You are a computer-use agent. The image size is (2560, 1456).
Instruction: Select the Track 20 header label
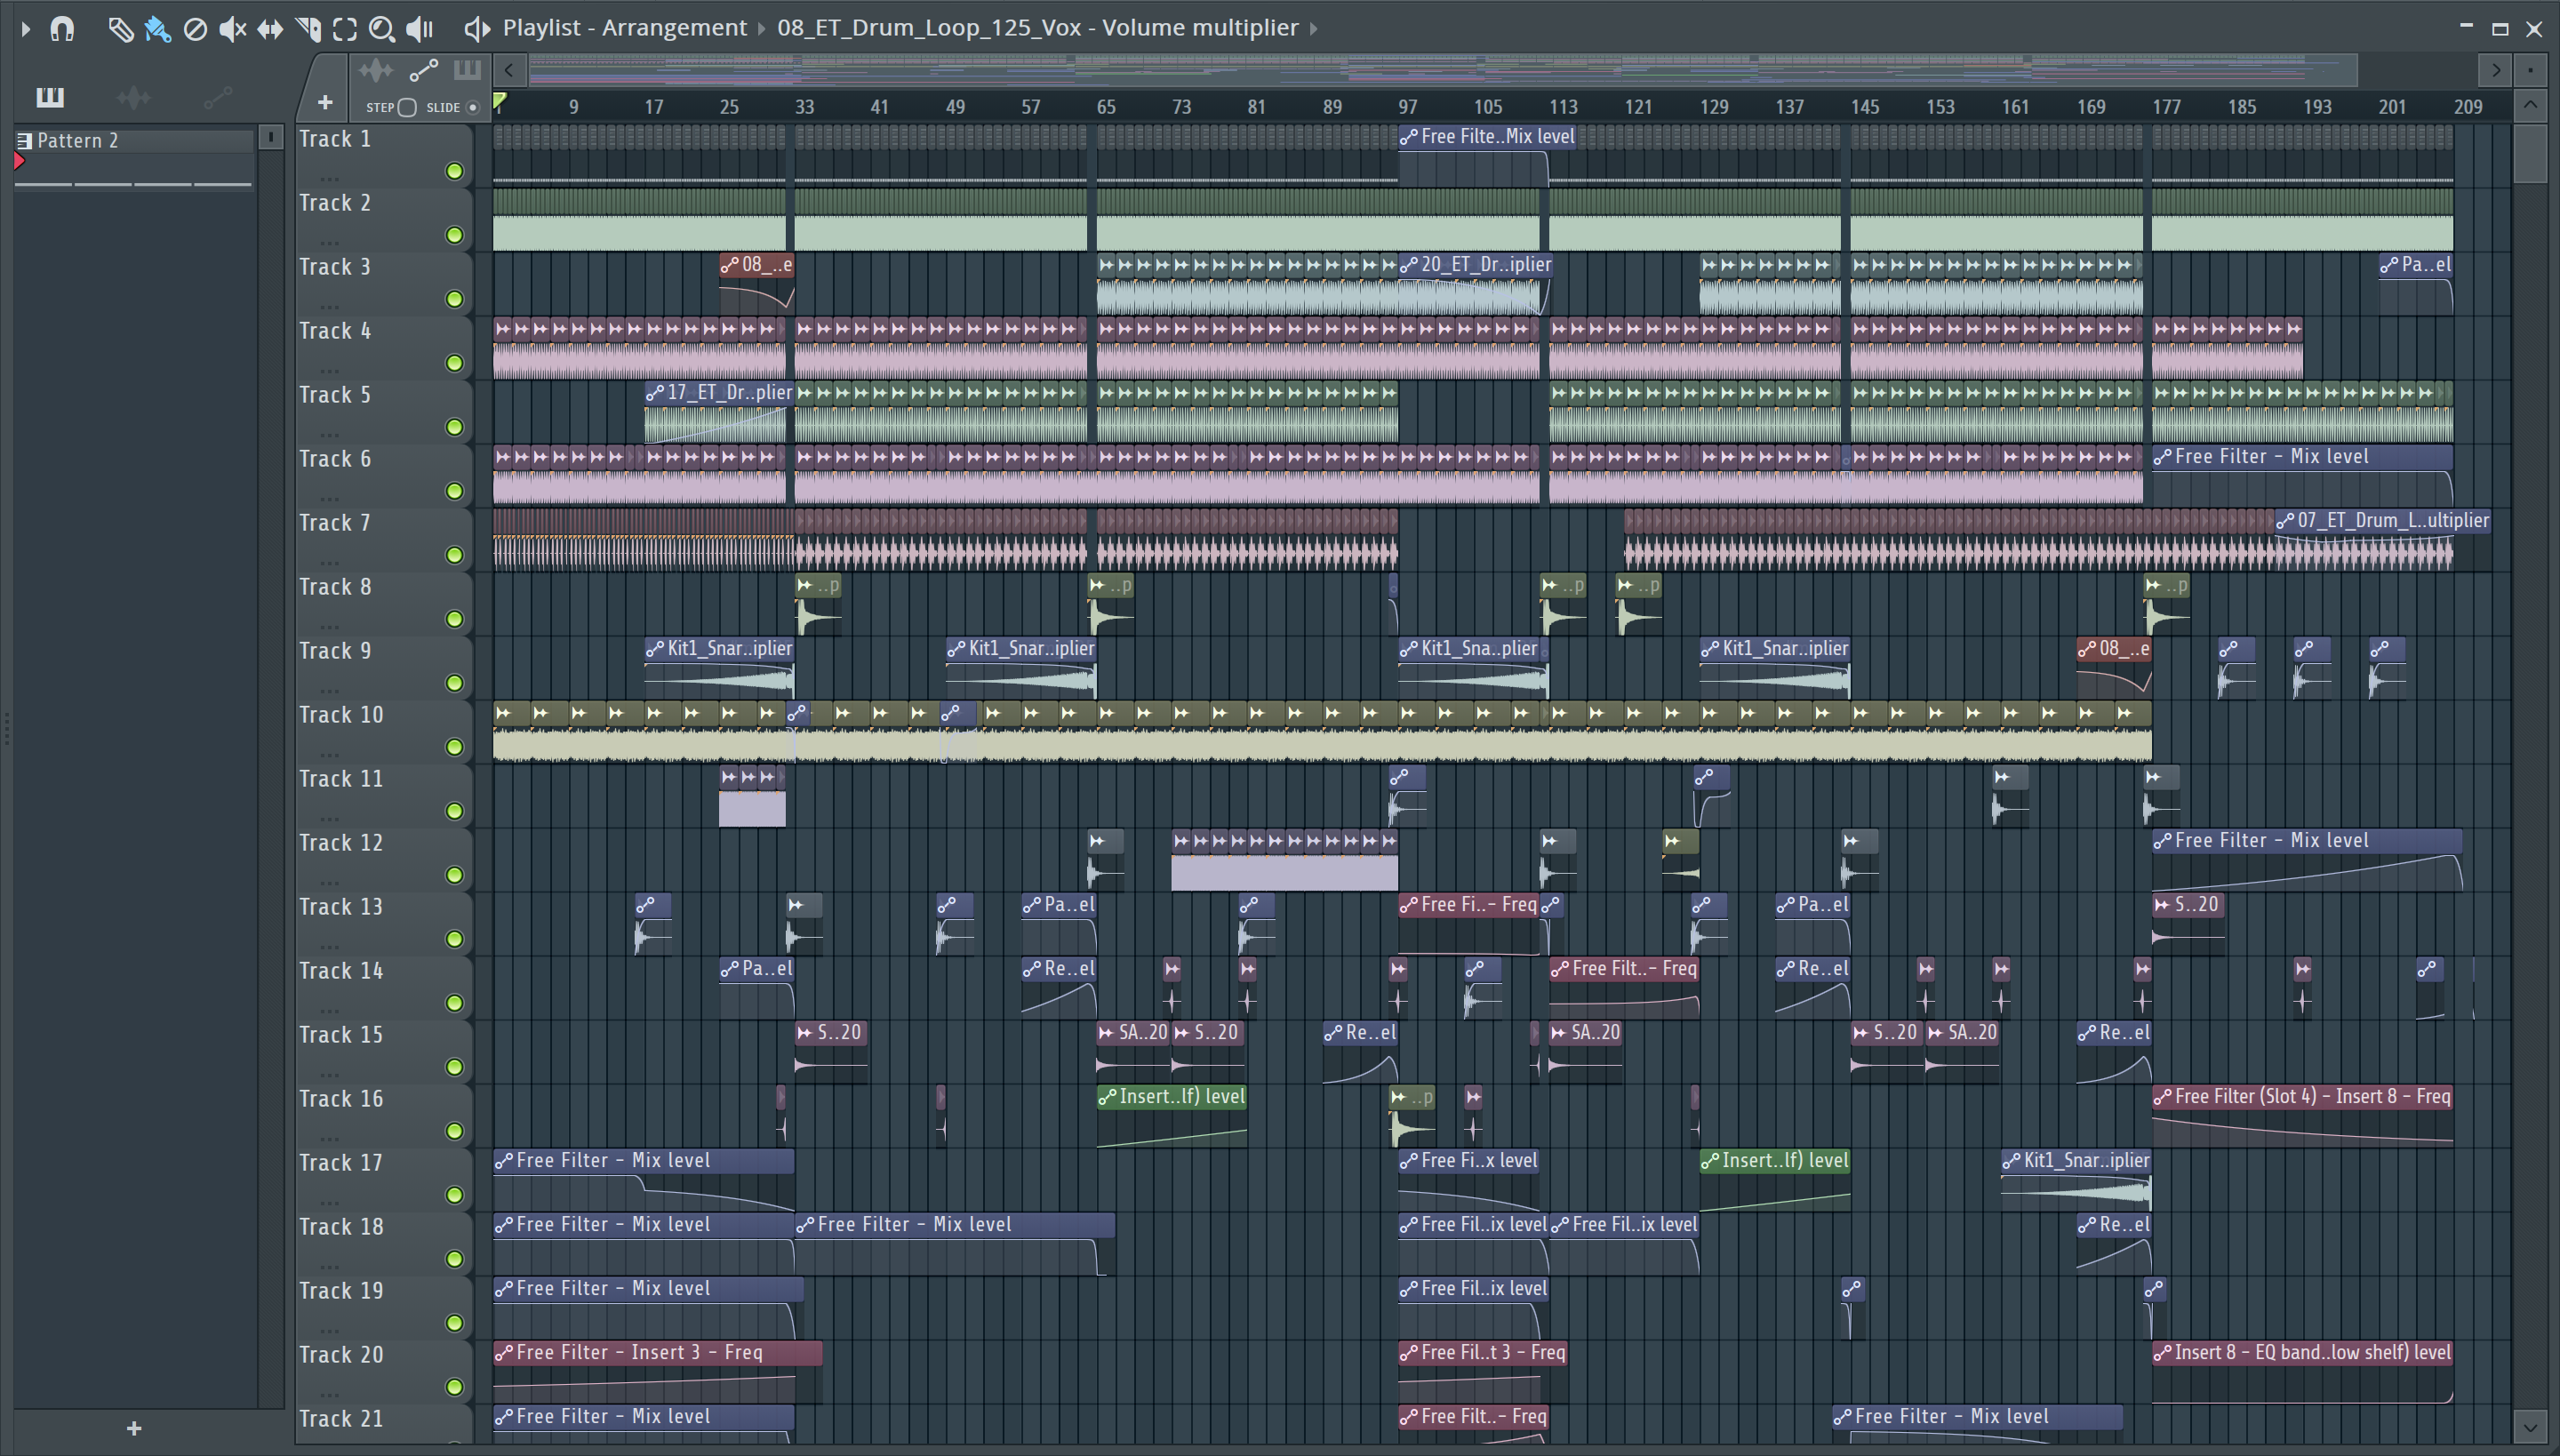click(x=341, y=1355)
